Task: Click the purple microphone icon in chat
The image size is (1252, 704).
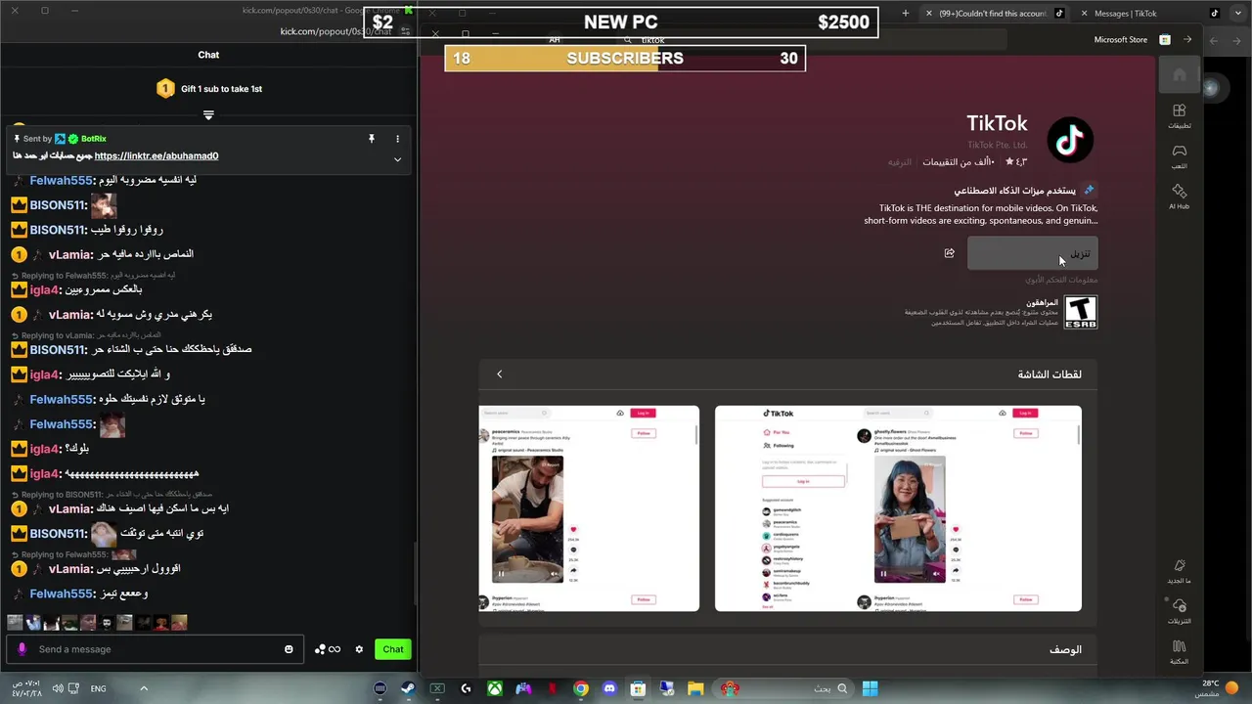Action: [x=22, y=649]
